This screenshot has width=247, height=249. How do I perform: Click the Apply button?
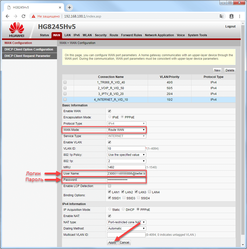[x=112, y=242]
